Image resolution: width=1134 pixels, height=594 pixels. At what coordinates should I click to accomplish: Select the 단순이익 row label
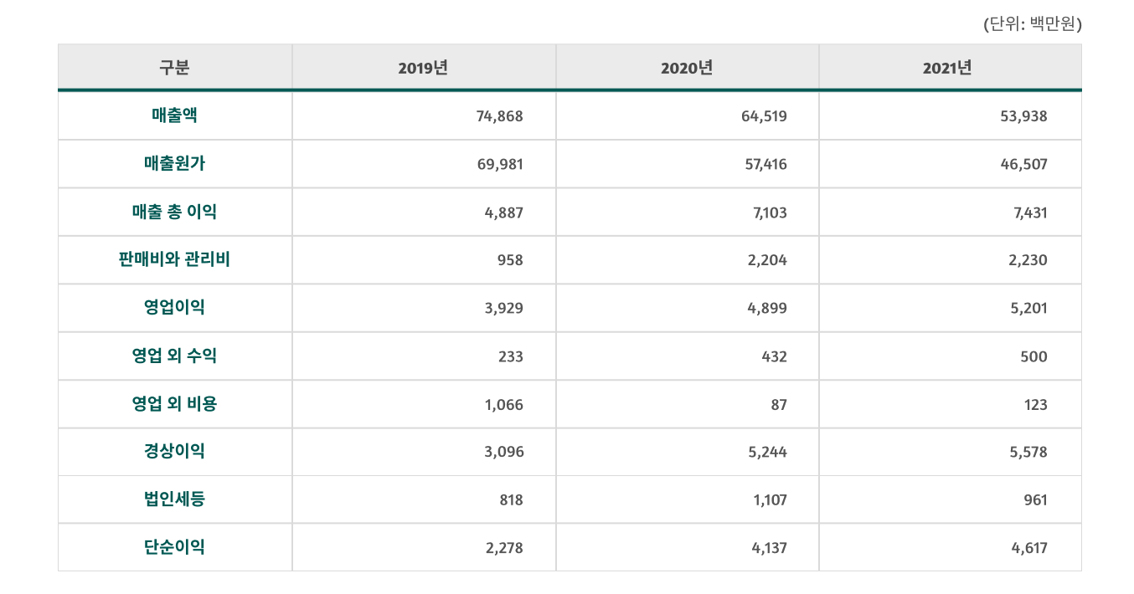(x=174, y=548)
